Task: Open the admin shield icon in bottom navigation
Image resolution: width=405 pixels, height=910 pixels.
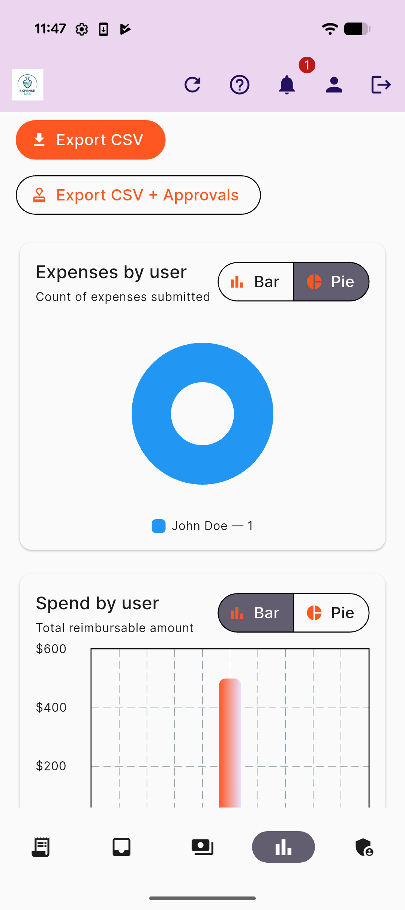Action: (x=364, y=847)
